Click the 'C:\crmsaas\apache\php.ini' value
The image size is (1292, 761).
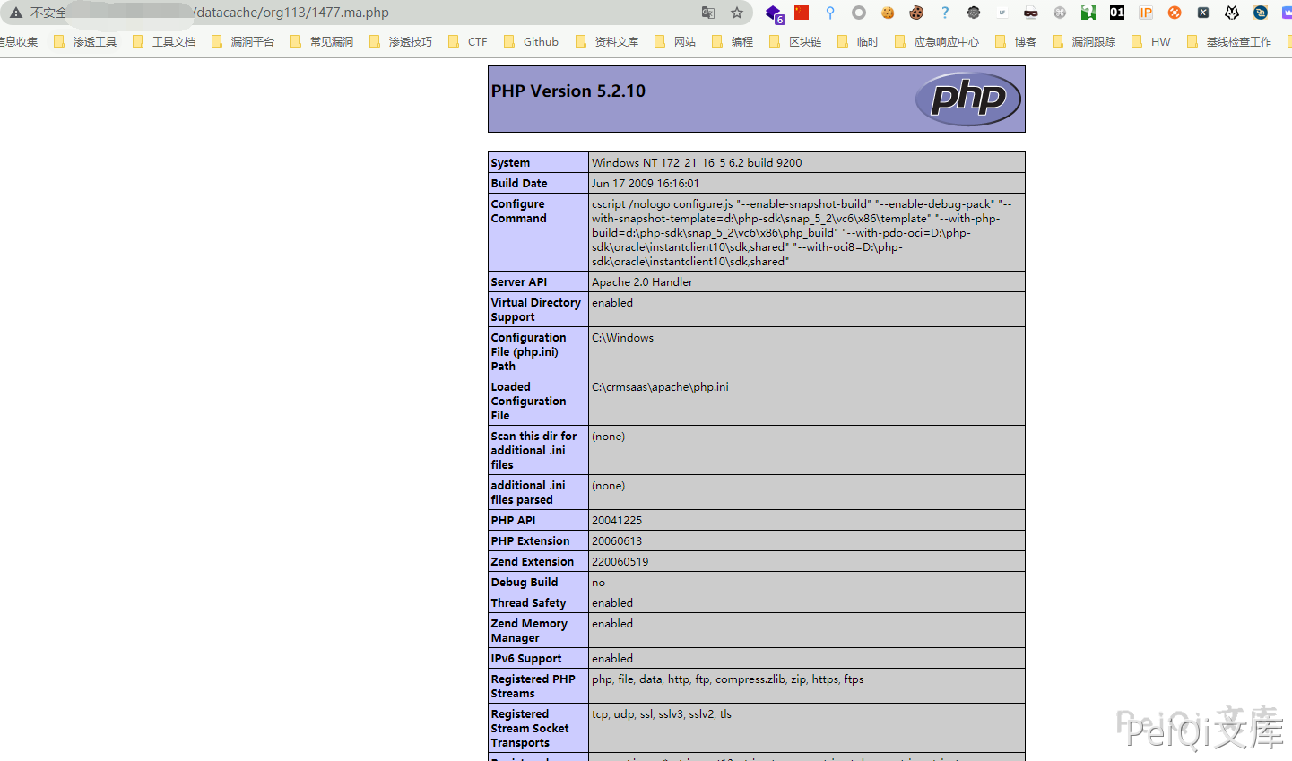(660, 386)
